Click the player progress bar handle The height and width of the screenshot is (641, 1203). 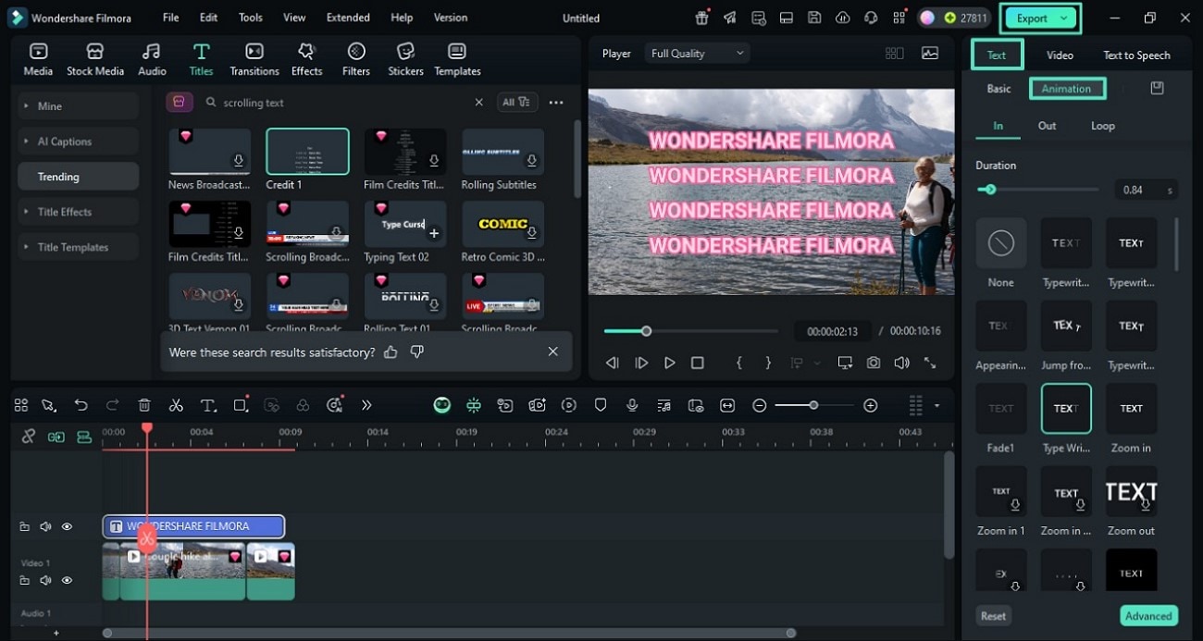(x=646, y=331)
